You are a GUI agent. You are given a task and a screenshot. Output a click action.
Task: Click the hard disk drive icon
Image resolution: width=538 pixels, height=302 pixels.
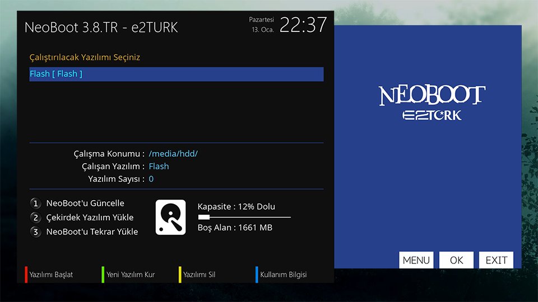pos(170,217)
